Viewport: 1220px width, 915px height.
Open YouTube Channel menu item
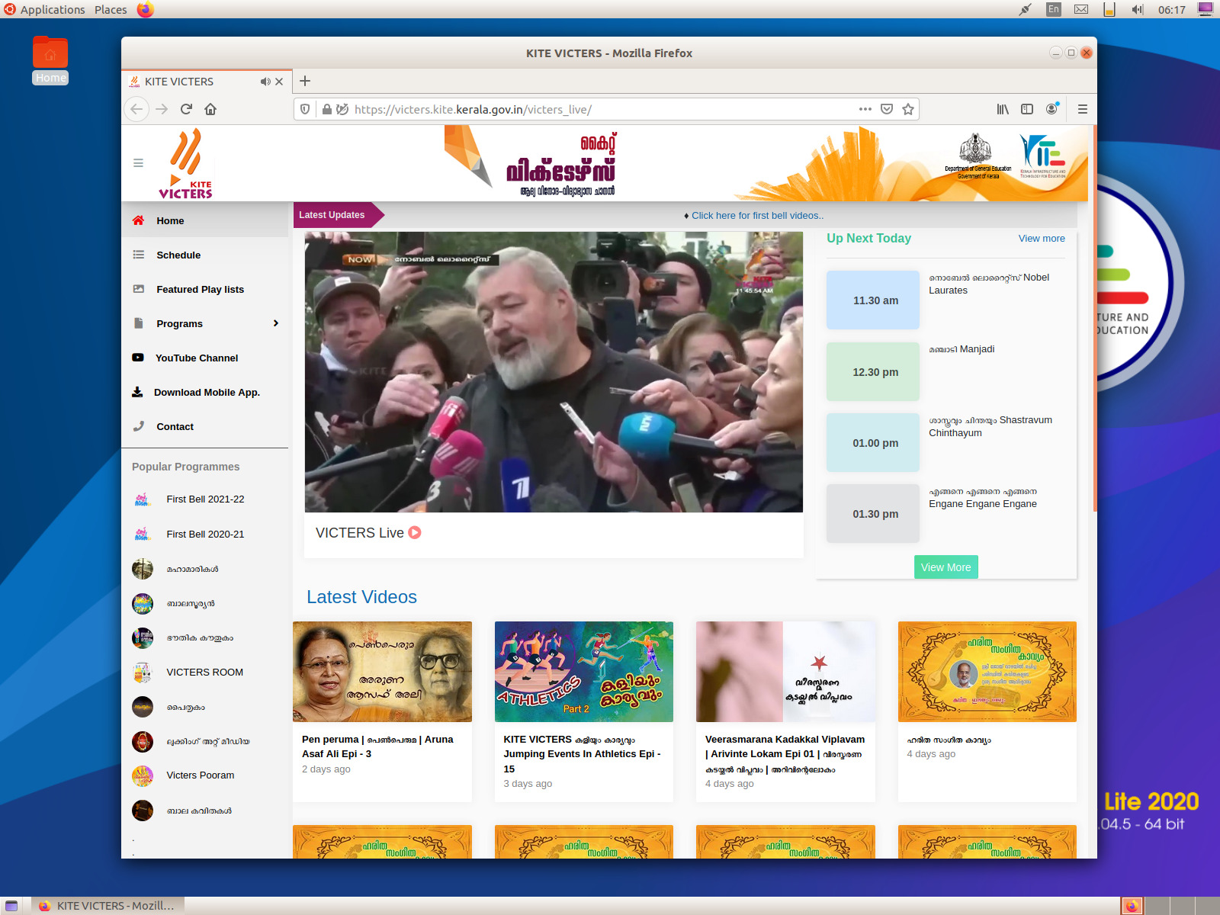pyautogui.click(x=204, y=358)
